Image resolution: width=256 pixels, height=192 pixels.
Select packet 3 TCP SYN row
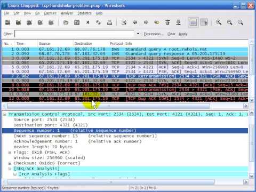tap(125, 58)
